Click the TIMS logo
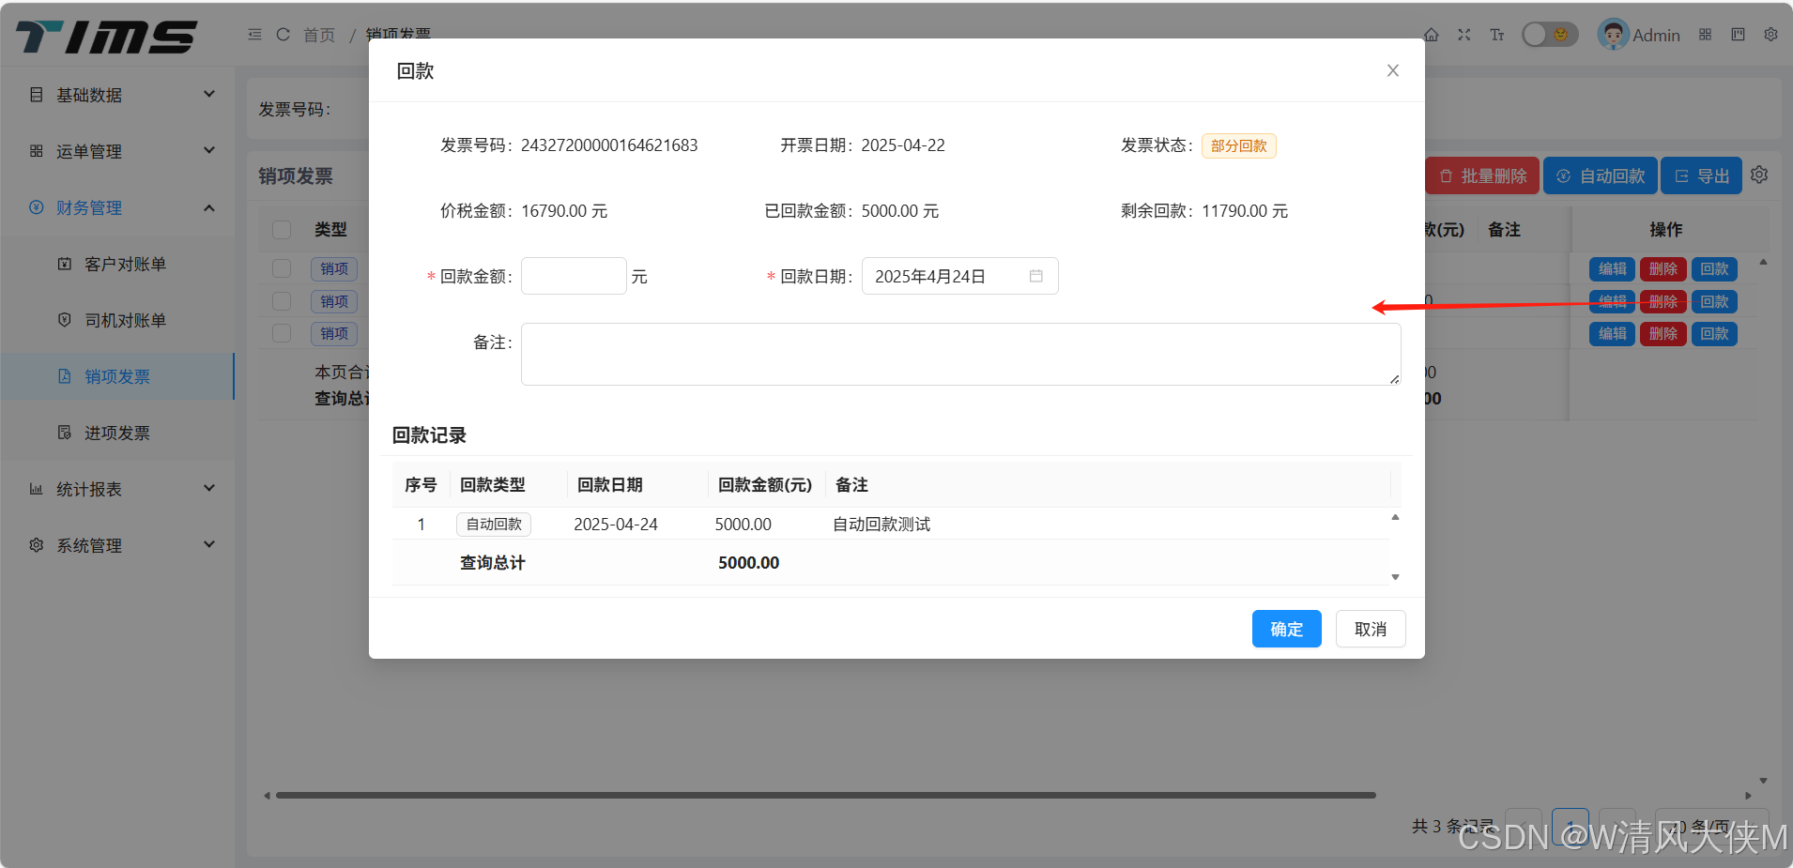 [x=106, y=37]
